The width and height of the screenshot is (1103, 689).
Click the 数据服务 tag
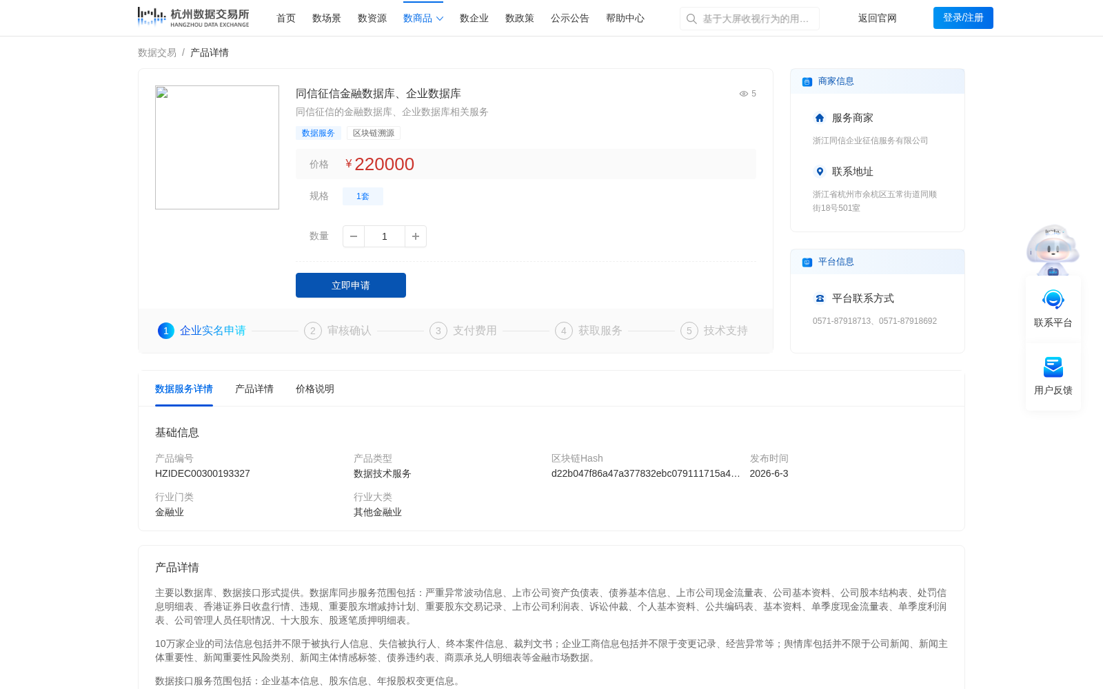pyautogui.click(x=318, y=133)
